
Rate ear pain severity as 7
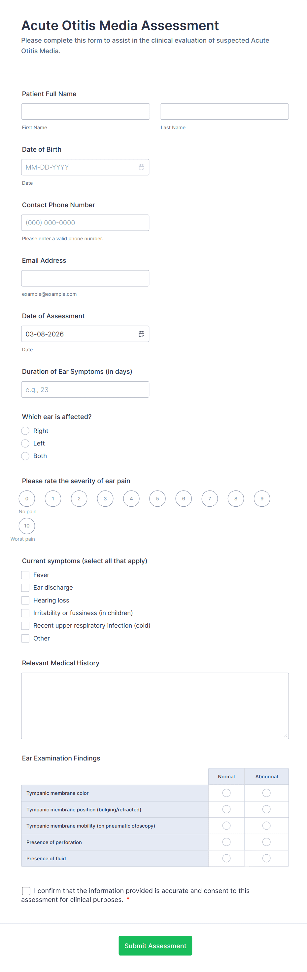pos(210,498)
